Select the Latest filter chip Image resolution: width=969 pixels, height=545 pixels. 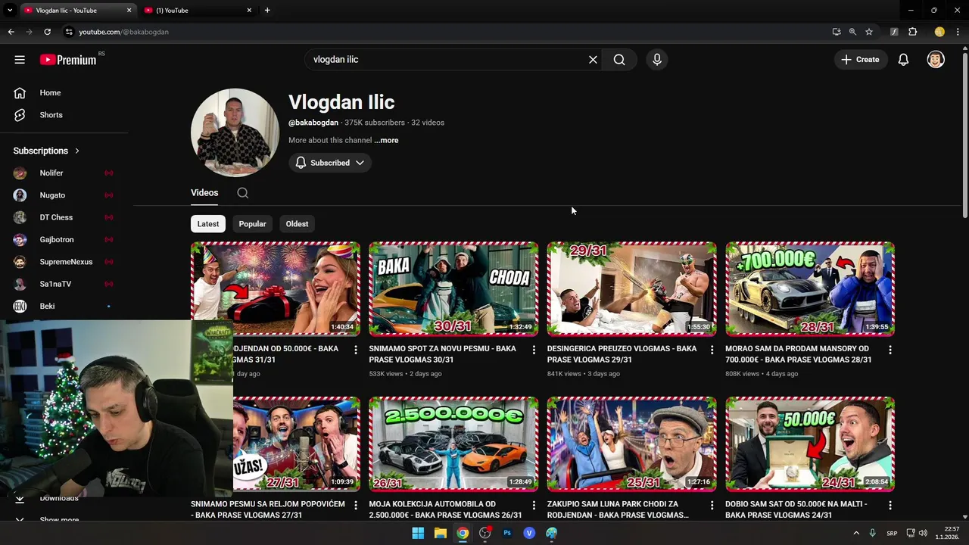point(208,224)
